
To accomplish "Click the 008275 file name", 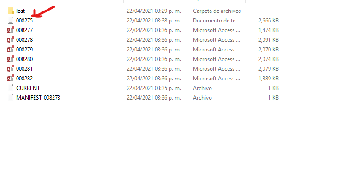I will (24, 21).
